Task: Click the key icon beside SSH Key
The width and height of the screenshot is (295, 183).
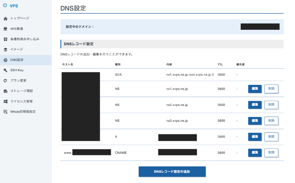Action: pos(5,70)
